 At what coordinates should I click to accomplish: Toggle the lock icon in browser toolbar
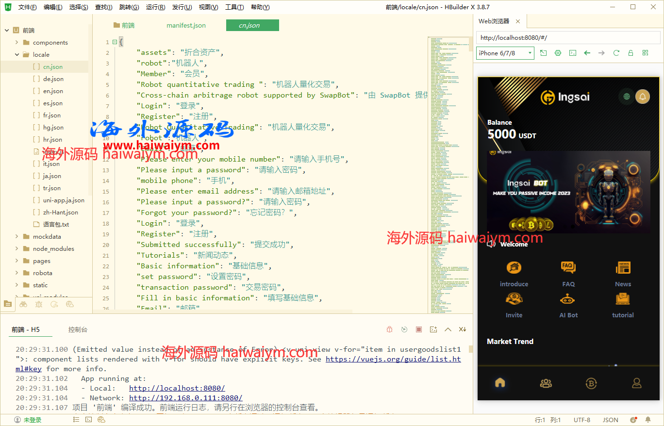[x=631, y=53]
